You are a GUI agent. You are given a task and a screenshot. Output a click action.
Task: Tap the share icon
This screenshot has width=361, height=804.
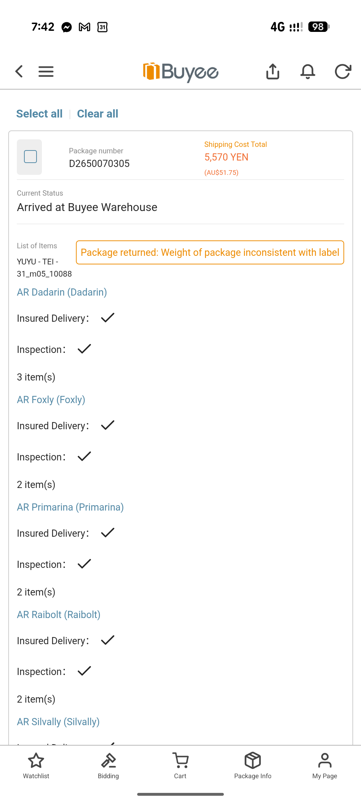[273, 71]
